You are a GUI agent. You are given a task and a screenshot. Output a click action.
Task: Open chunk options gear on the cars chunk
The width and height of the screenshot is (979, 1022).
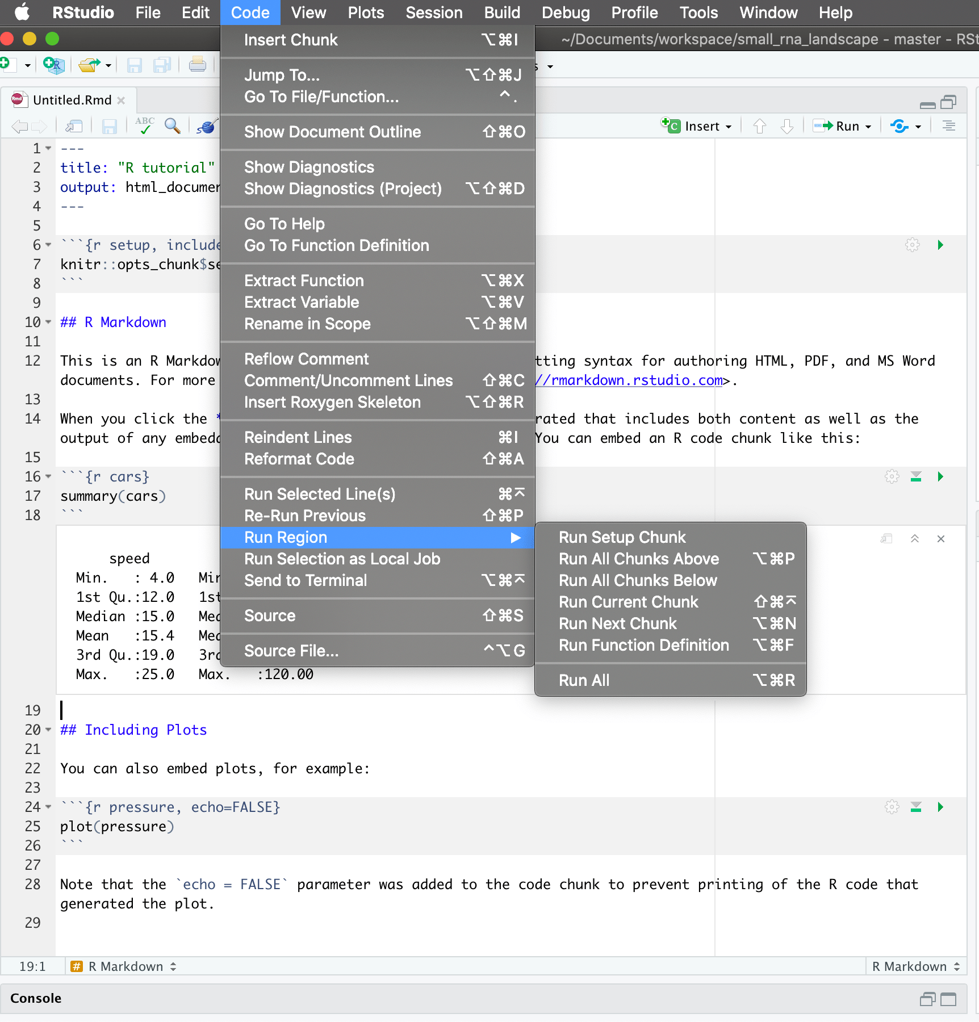point(892,477)
